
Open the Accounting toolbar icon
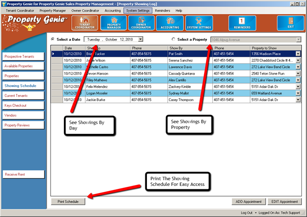coord(170,23)
